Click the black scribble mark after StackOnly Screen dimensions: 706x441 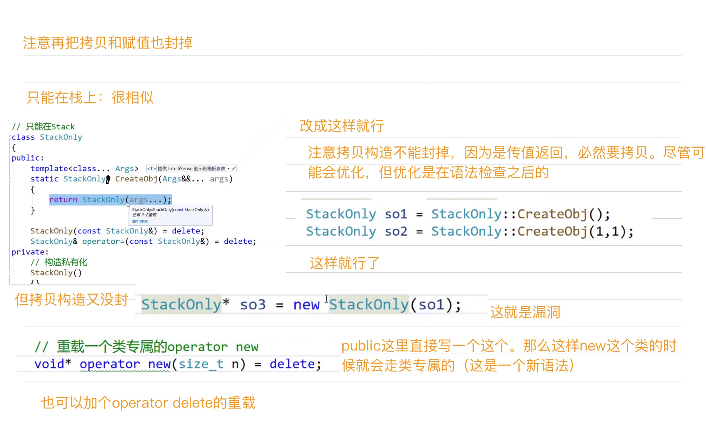click(x=108, y=179)
